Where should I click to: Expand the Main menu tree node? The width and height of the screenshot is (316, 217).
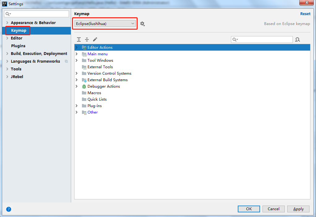click(x=77, y=54)
